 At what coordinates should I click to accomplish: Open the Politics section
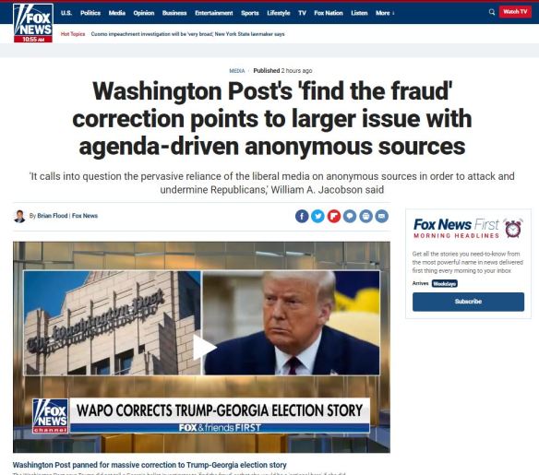[x=90, y=13]
